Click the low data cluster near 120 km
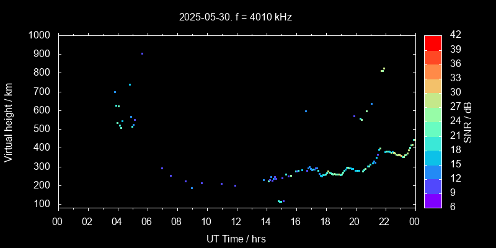Viewport: 496px width, 248px height. coord(281,201)
